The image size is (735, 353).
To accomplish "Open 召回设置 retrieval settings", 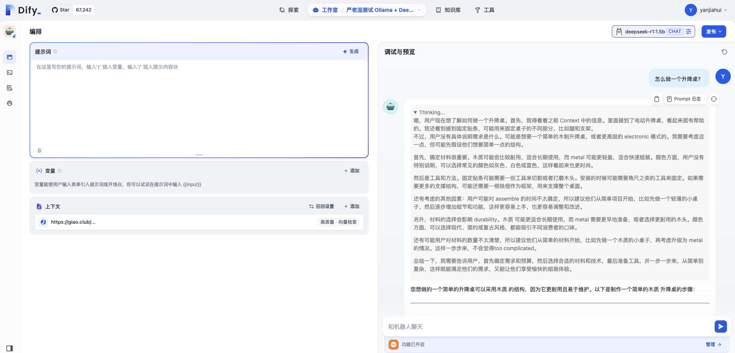I will click(321, 206).
